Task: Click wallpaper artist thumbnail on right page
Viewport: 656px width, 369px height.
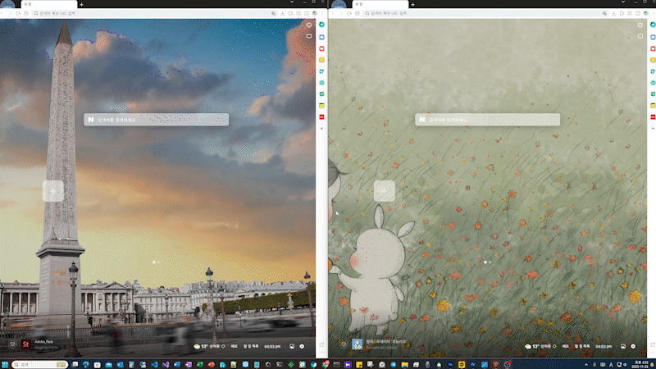Action: coord(357,344)
